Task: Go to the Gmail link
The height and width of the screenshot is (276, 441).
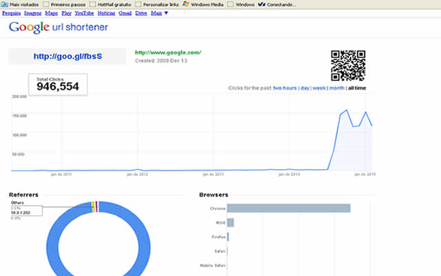Action: (125, 12)
